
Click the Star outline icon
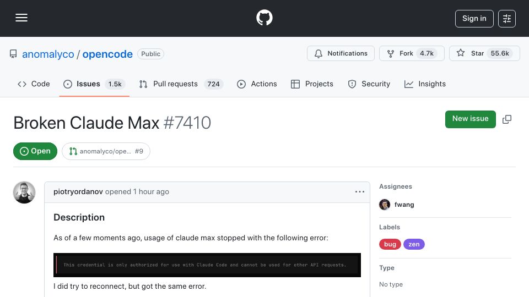pyautogui.click(x=461, y=53)
